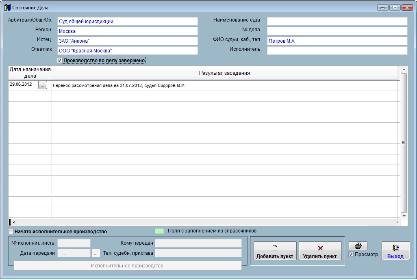Click the № дела input field

(337, 31)
